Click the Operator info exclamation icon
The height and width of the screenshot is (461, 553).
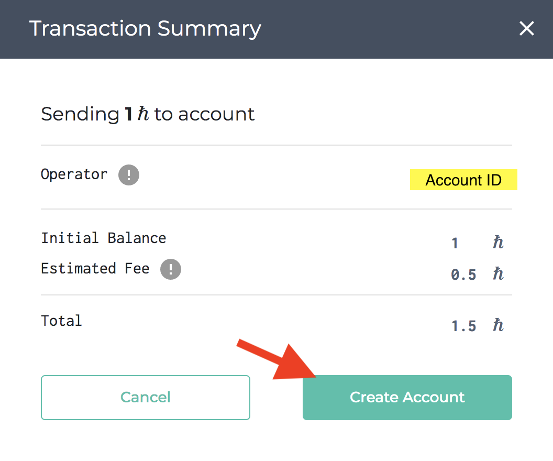[x=129, y=175]
